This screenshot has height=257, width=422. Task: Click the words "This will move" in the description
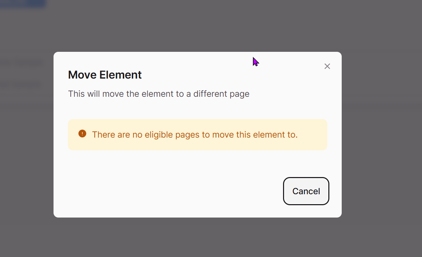click(x=96, y=94)
